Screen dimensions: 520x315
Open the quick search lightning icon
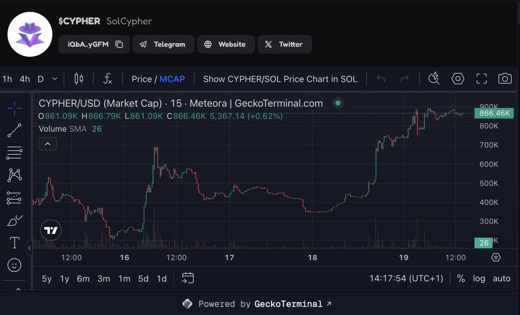coord(434,78)
